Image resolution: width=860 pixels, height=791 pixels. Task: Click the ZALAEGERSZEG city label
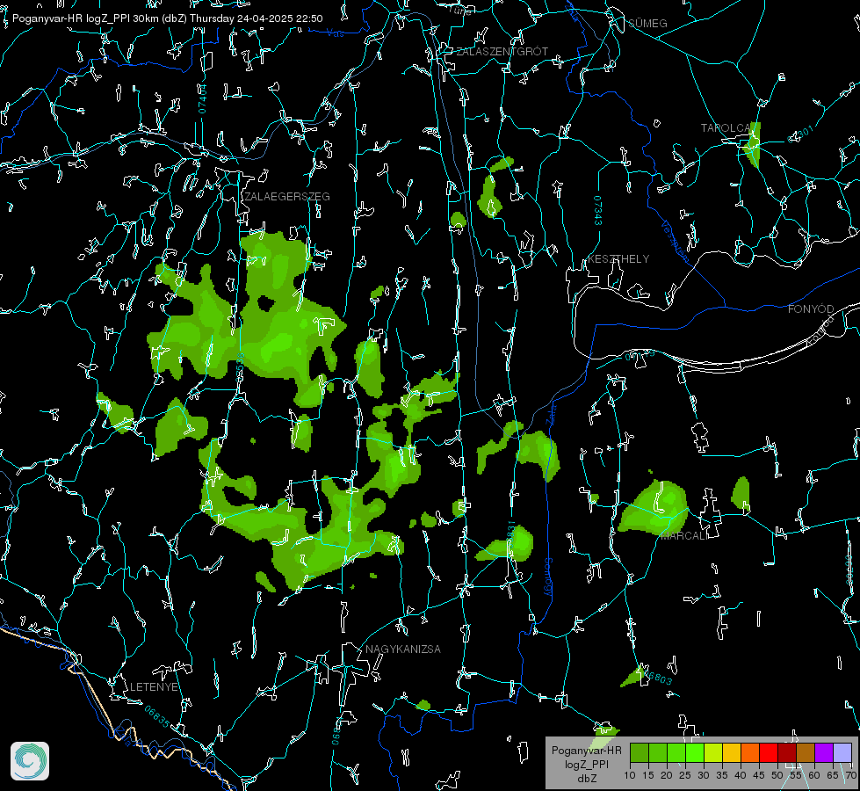coord(287,197)
